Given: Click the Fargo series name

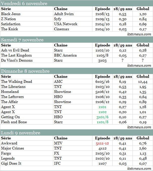Looking at the screenshot, I should coord(6,153).
